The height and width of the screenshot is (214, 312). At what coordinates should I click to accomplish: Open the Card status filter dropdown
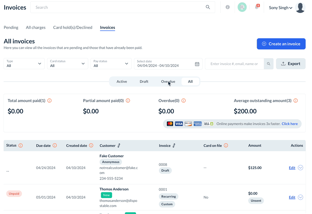67,64
